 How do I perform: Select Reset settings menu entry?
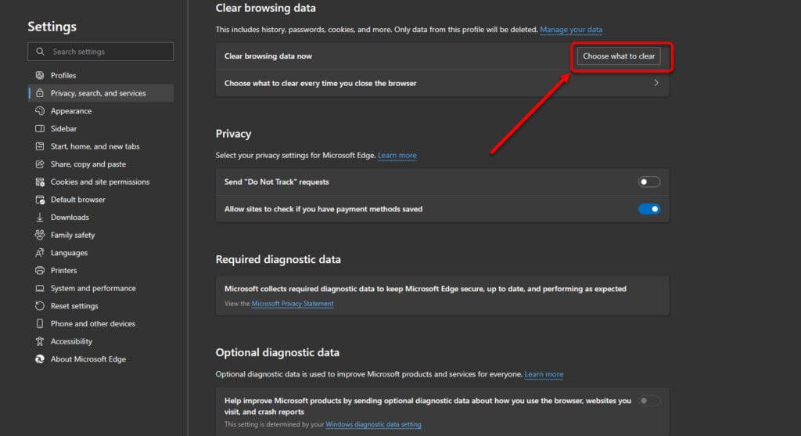coord(101,305)
